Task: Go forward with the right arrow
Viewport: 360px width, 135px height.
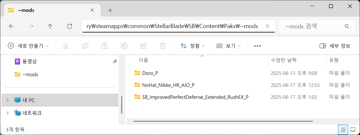Action: click(31, 26)
